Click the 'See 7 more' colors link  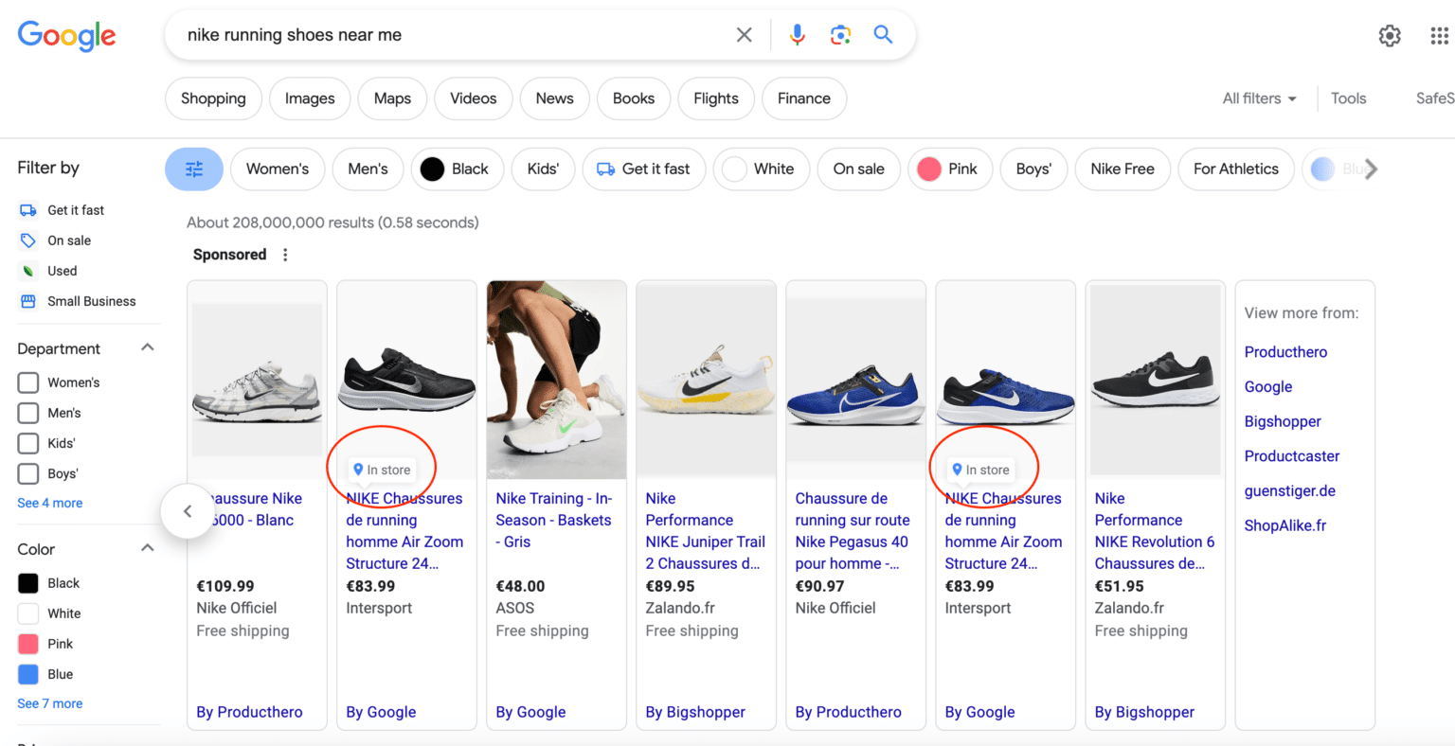click(49, 703)
